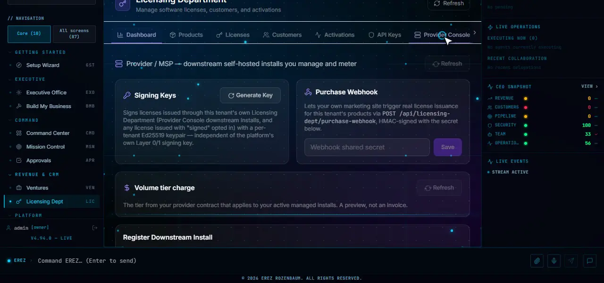Switch to All screens (87) filter

tap(74, 34)
